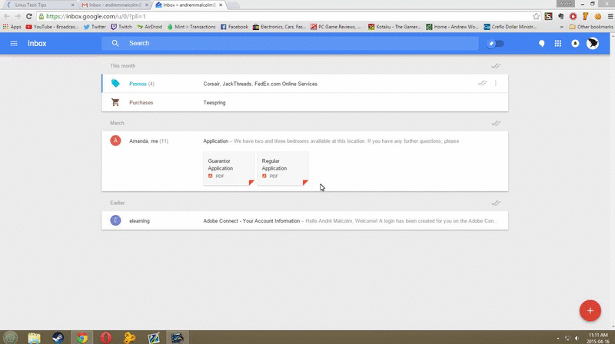The width and height of the screenshot is (615, 344).
Task: Open Regular Application PDF attachment
Action: point(283,168)
